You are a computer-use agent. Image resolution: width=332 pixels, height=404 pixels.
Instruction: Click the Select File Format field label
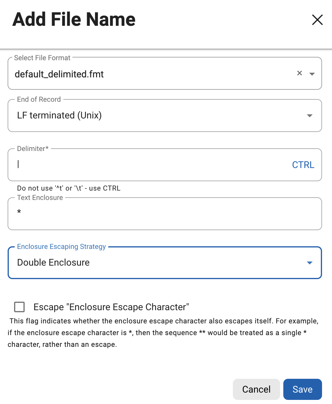click(x=42, y=58)
